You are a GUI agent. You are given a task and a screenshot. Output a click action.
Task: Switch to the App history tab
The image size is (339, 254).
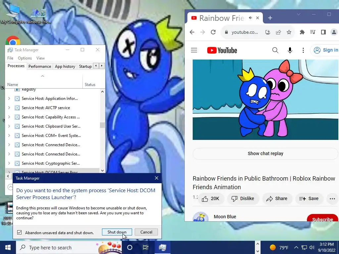pyautogui.click(x=65, y=66)
